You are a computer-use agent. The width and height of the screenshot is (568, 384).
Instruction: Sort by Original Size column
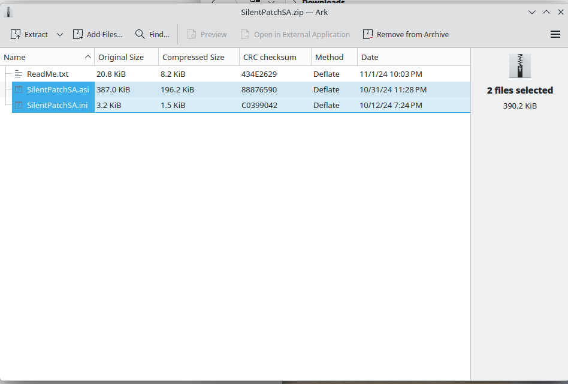(x=126, y=57)
